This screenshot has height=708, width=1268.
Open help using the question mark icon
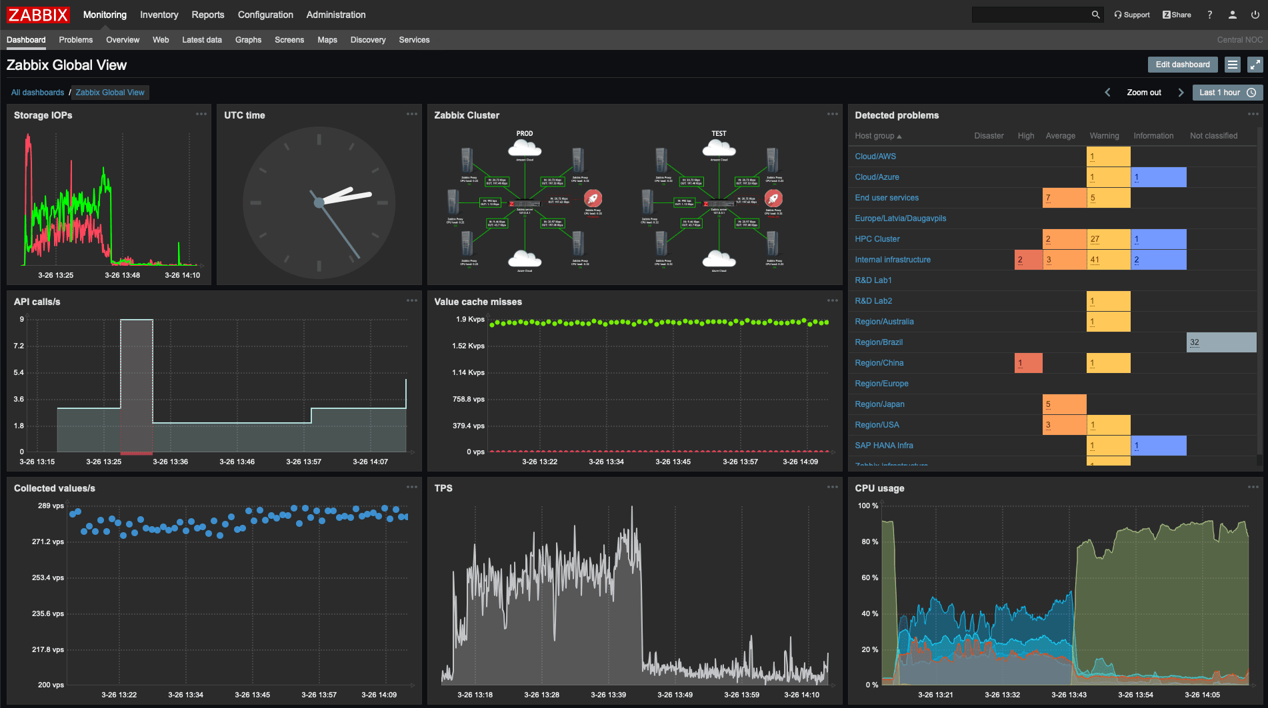point(1209,14)
